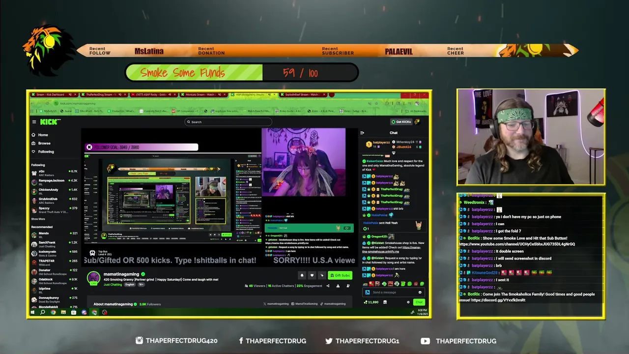Click the YouTube channel link in BotRix message
This screenshot has width=629, height=354.
(x=517, y=244)
